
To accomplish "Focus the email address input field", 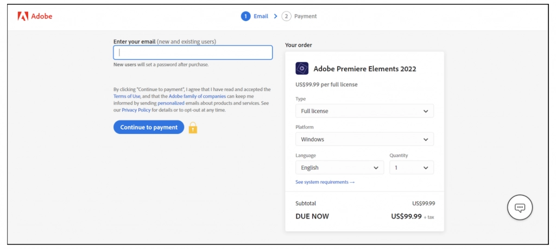I will pos(193,53).
